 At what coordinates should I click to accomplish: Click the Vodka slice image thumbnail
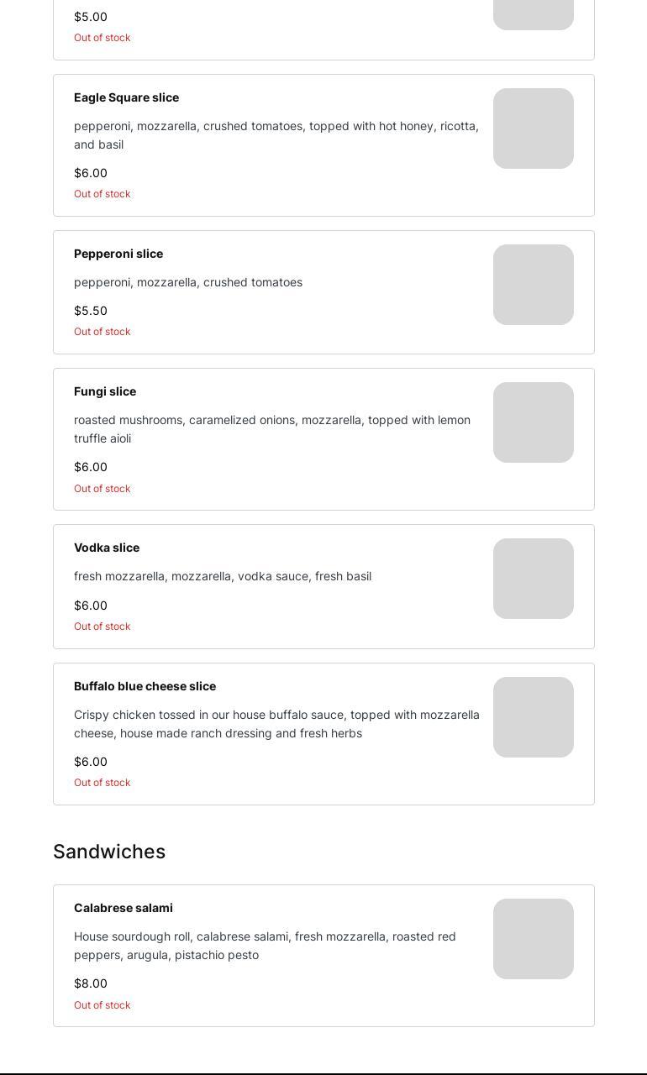coord(533,579)
